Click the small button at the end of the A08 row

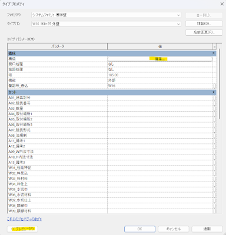pos(215,136)
